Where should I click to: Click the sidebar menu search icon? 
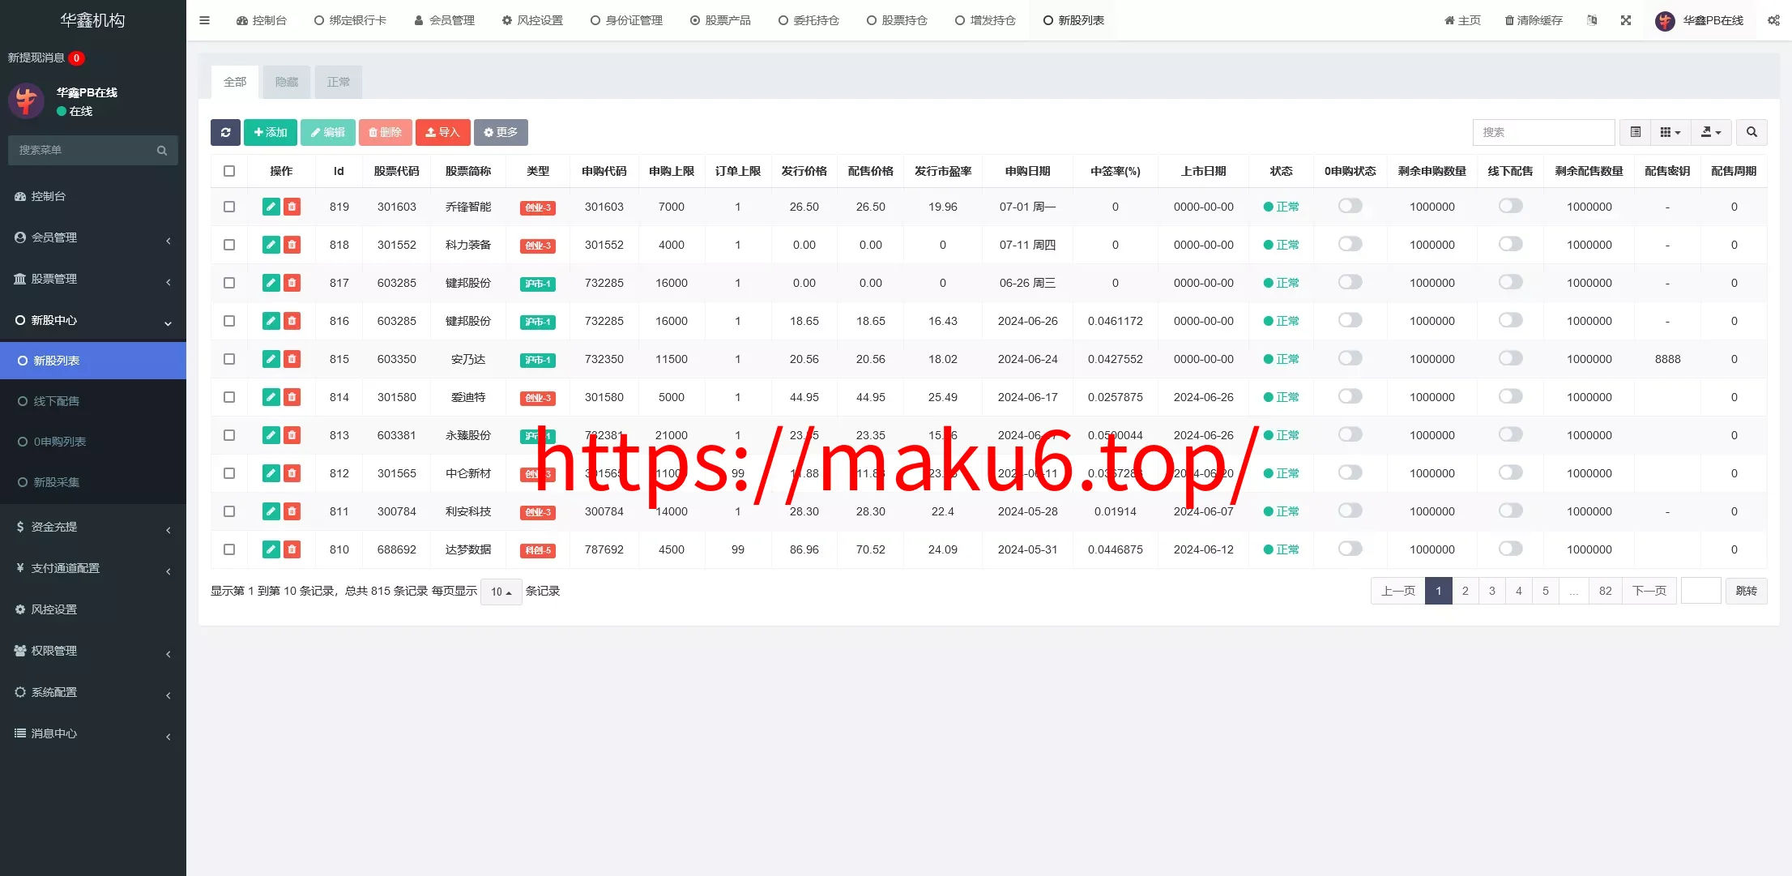[x=162, y=151]
